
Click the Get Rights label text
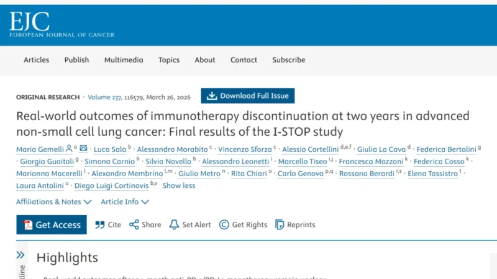click(250, 224)
